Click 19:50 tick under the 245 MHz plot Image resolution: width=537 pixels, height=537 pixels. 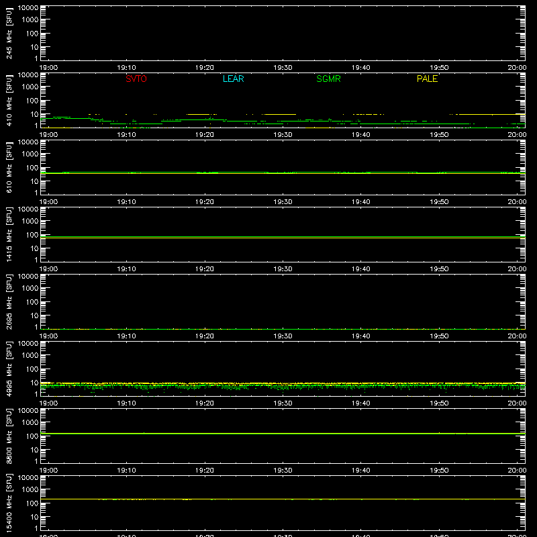(x=439, y=68)
